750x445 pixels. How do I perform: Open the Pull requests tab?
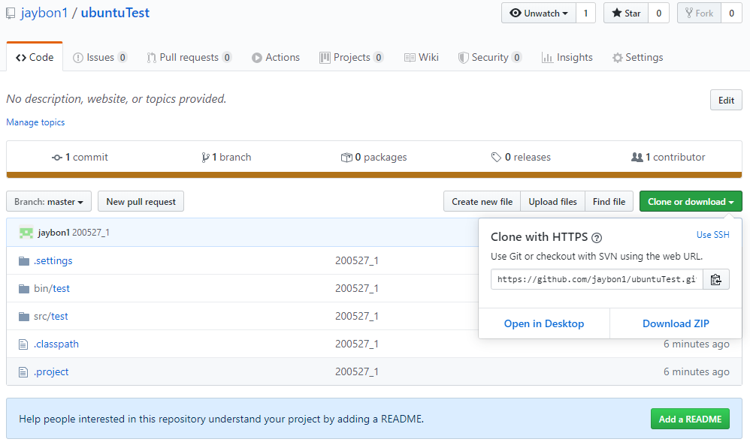click(189, 57)
